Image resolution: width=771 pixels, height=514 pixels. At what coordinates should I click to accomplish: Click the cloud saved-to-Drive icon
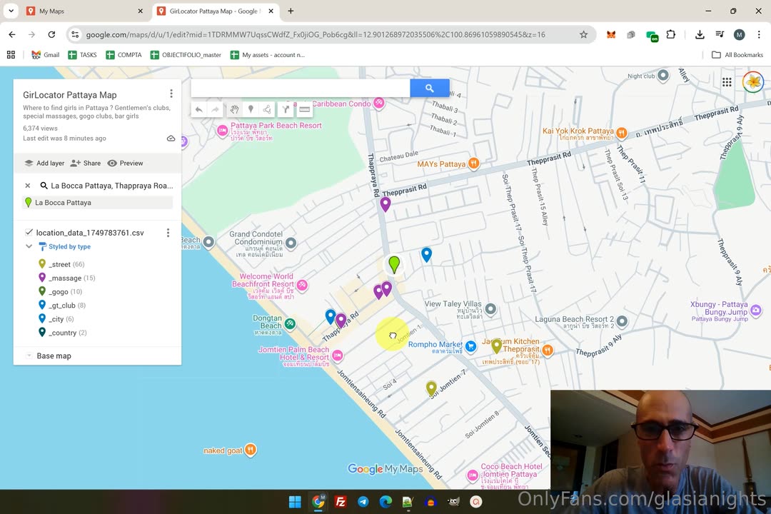click(x=171, y=138)
